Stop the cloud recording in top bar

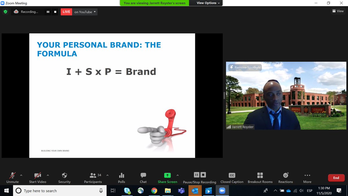(55, 12)
